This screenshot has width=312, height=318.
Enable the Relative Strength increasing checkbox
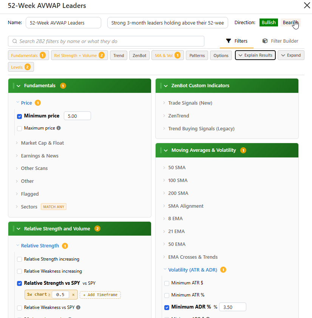point(20,259)
